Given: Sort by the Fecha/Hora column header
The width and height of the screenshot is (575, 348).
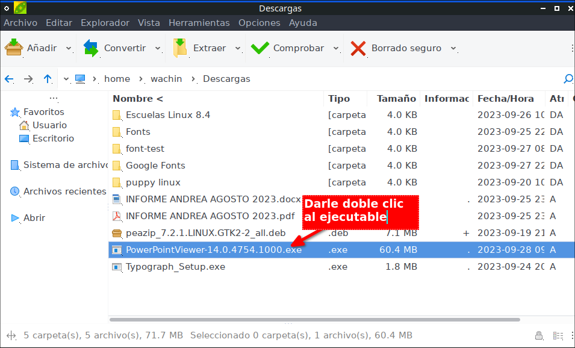Looking at the screenshot, I should tap(509, 99).
